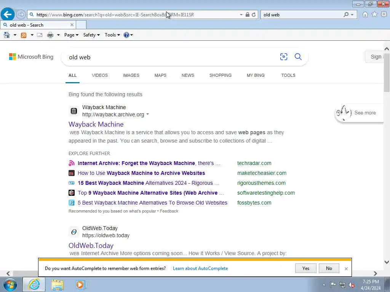This screenshot has width=390, height=292.
Task: Switch to the MAPS results tab
Action: point(160,75)
